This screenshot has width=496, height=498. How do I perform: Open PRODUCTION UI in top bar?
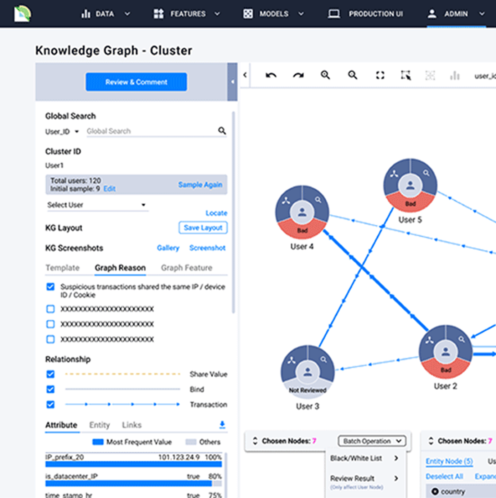tap(366, 14)
